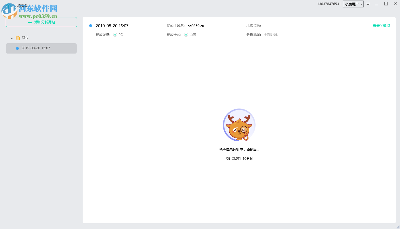
Task: Expand the dropdown arrow beside 小鹿用户
Action: point(361,4)
